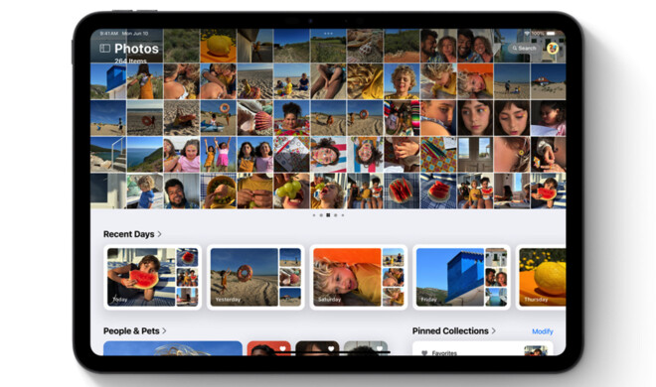Open the Thursday card with lemon
This screenshot has height=387, width=656.
542,277
